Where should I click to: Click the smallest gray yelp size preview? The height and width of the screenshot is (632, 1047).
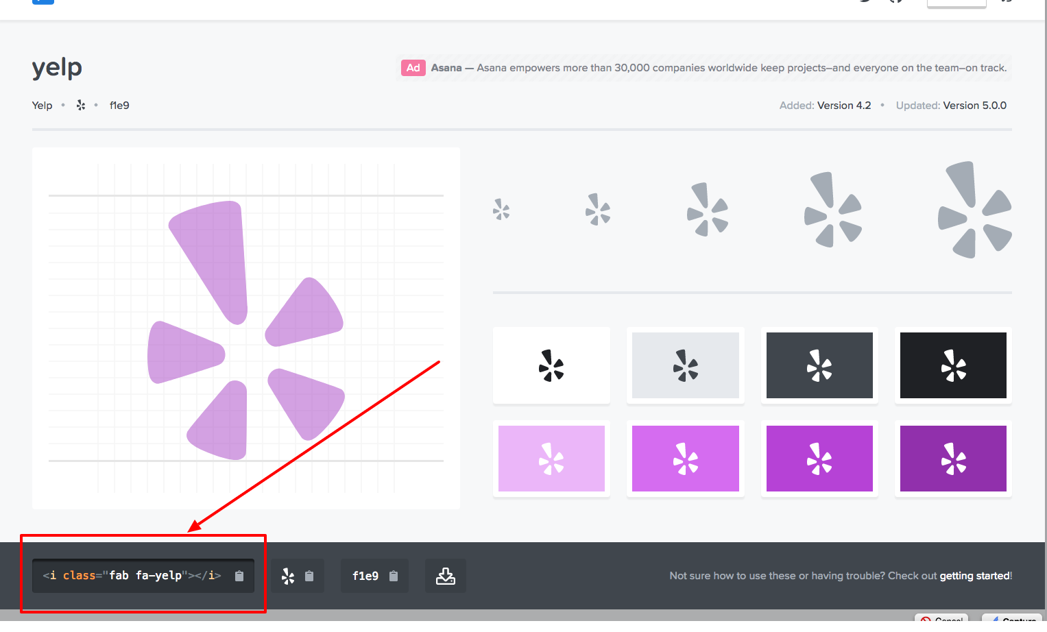point(501,210)
